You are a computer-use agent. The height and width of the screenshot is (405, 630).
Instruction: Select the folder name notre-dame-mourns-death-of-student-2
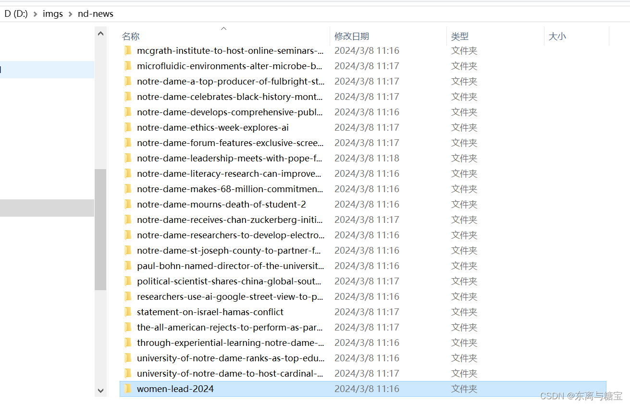[x=222, y=204]
